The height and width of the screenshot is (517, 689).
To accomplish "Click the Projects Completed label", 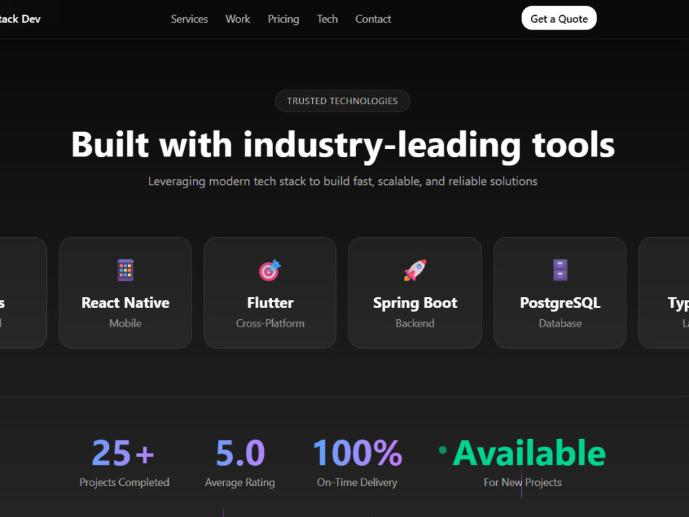I will pyautogui.click(x=124, y=483).
